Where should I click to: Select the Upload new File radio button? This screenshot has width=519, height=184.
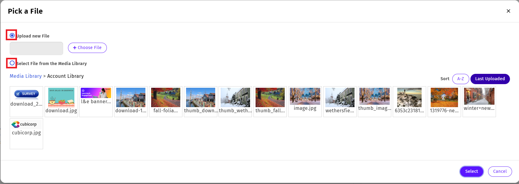pos(12,35)
